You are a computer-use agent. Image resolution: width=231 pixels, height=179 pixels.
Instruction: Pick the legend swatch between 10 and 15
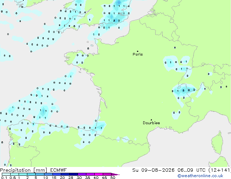(x=48, y=174)
